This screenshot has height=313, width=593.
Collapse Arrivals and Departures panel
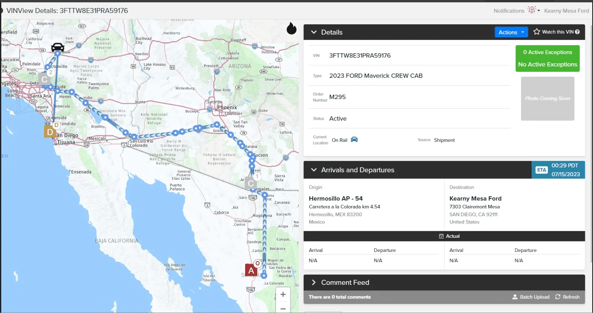[x=314, y=170]
